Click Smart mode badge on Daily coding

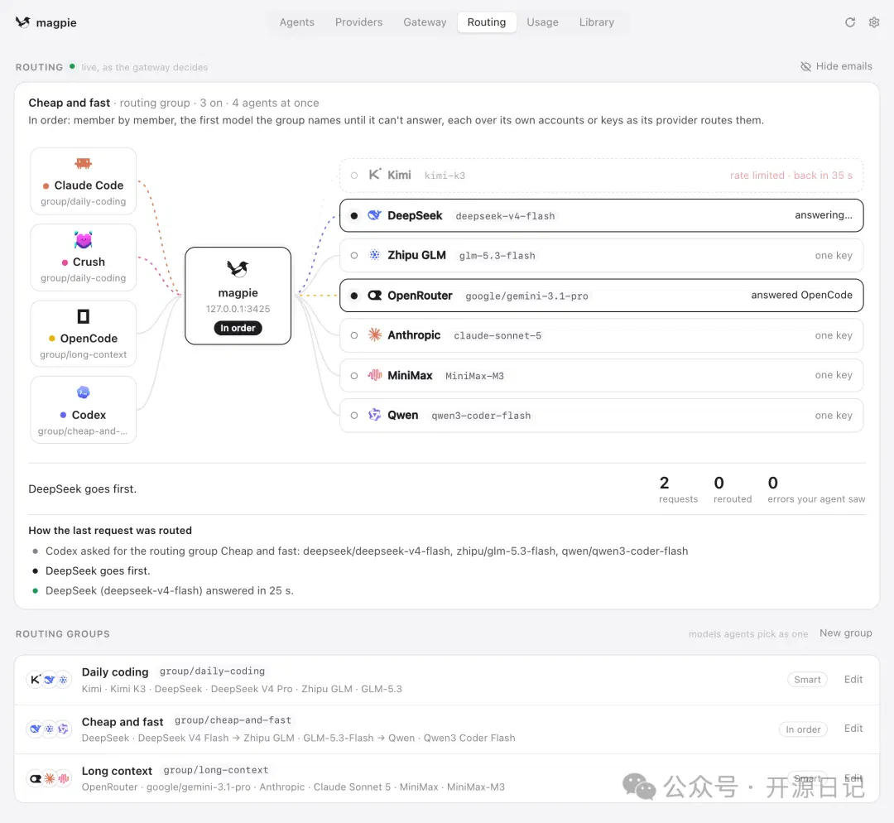[807, 679]
